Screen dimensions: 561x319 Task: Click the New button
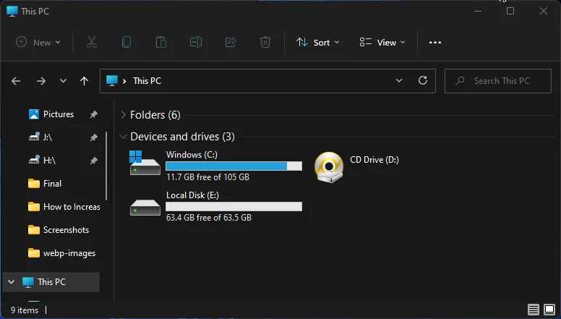tap(38, 43)
